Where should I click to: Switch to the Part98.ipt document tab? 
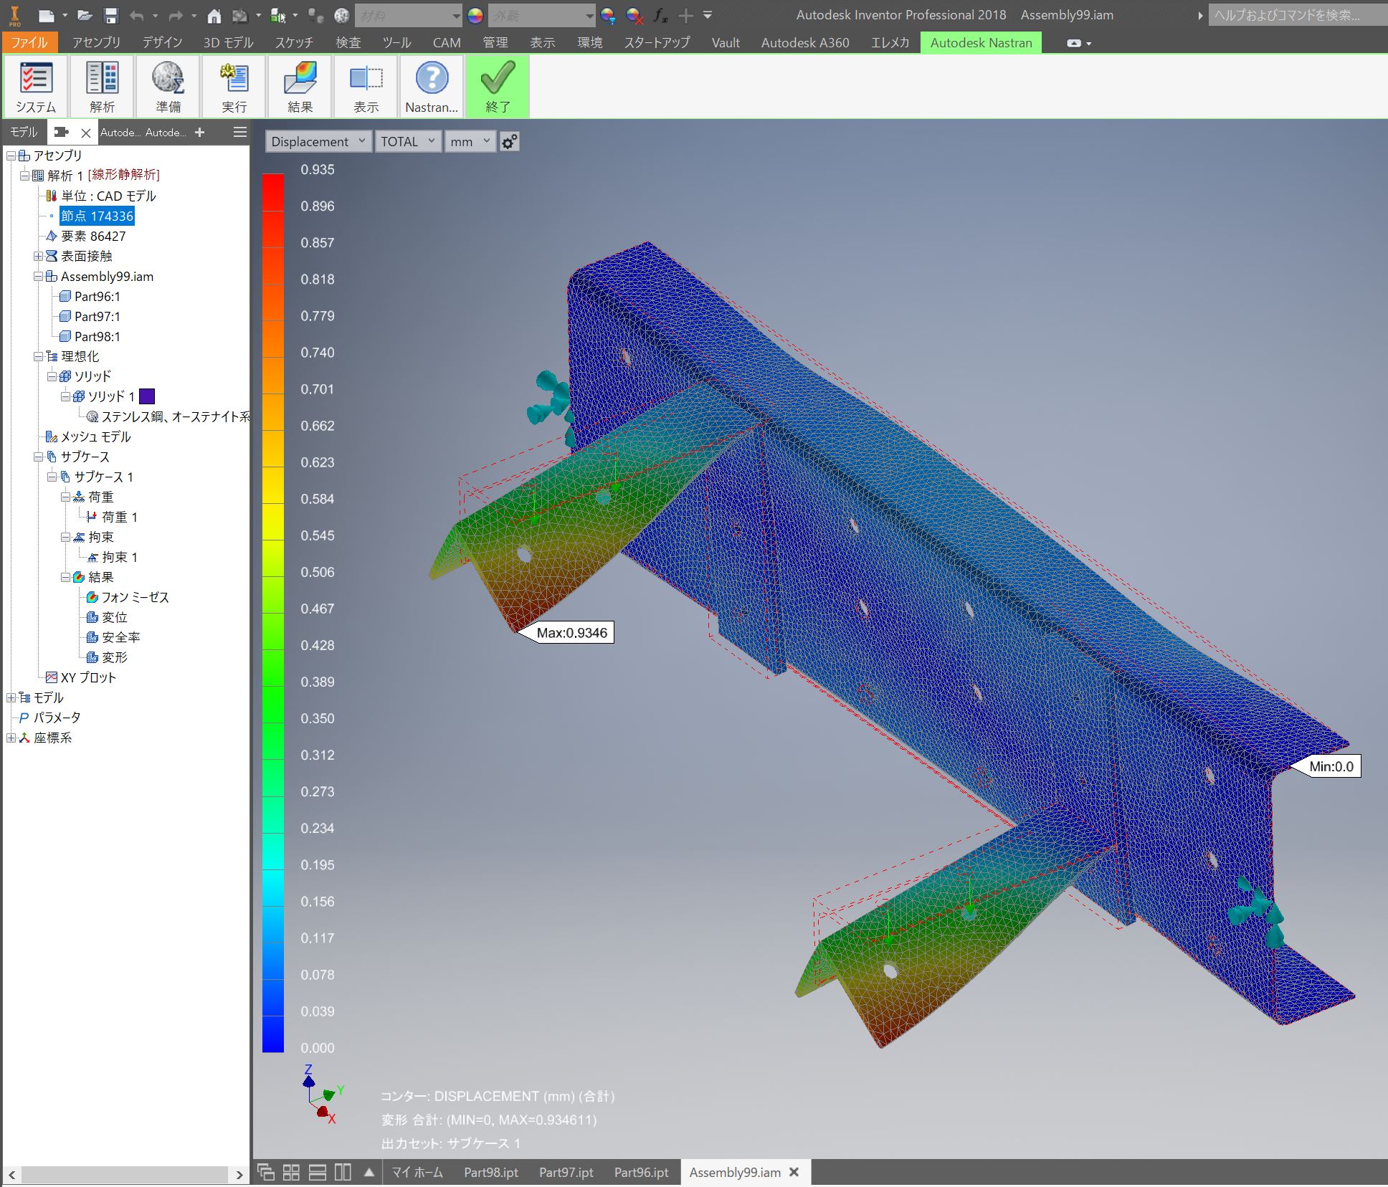[491, 1172]
